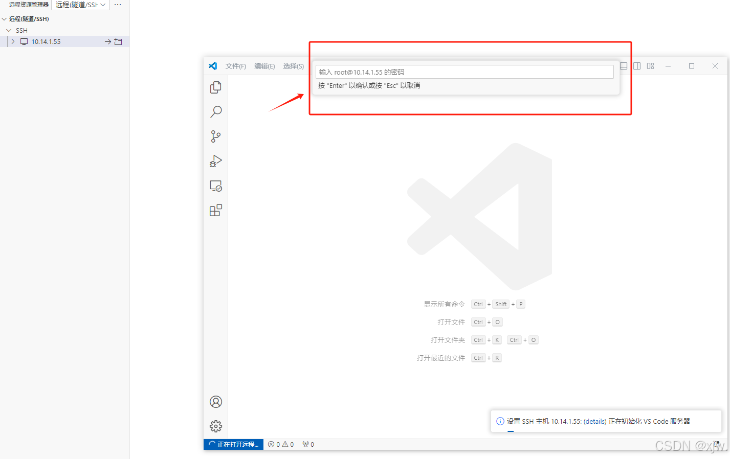Open the Extensions view icon

216,210
